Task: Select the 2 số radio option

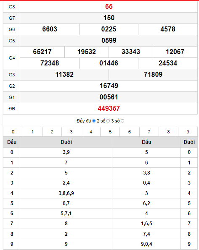Action: click(108, 121)
